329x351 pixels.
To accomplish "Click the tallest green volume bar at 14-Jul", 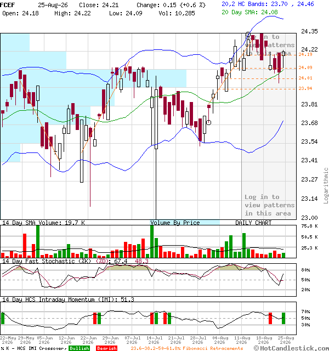I will [152, 241].
